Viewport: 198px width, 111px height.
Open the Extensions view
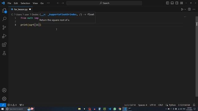[x=4, y=44]
